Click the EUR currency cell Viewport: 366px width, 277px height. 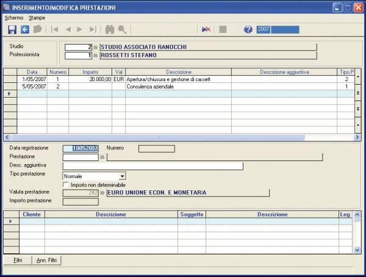click(x=118, y=79)
